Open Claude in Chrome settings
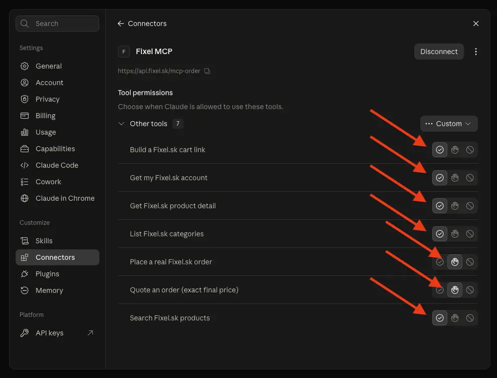This screenshot has width=497, height=378. click(x=57, y=198)
